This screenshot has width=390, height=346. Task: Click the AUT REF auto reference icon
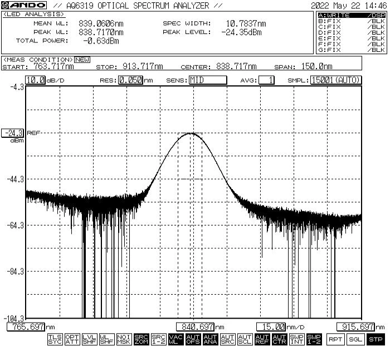click(x=262, y=339)
